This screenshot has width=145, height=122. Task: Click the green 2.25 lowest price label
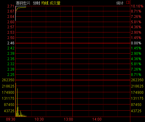pos(11,75)
